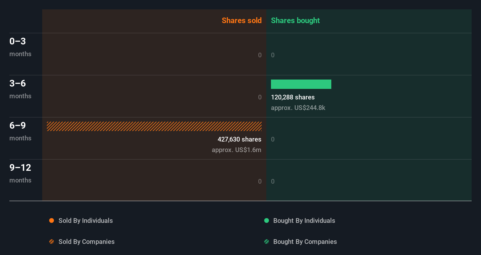Click shares sold zero in 9–12 months row

click(x=260, y=181)
